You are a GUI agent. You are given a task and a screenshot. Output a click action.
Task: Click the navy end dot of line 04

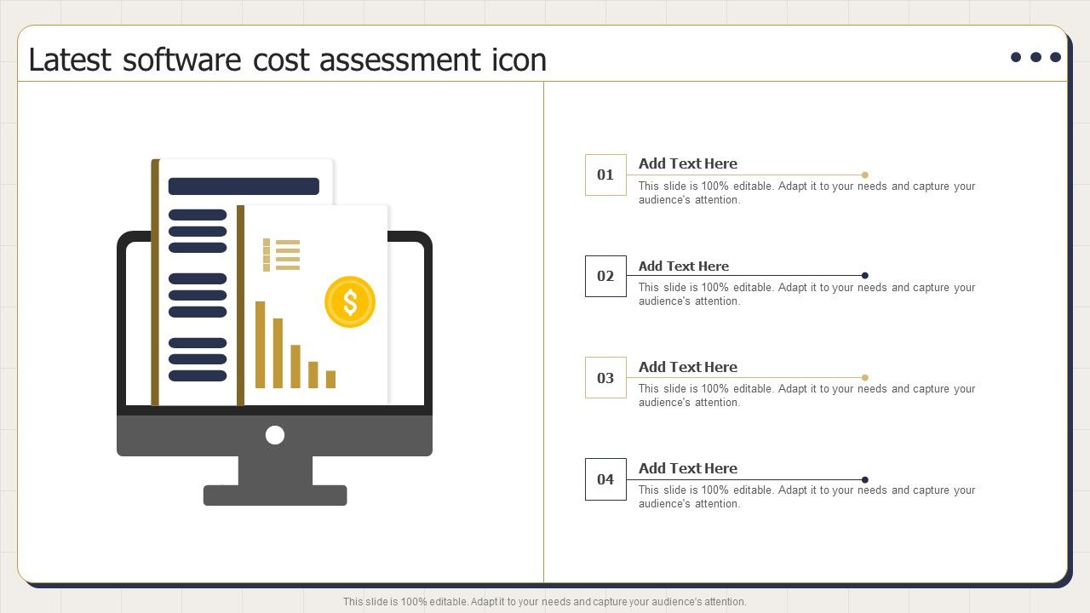865,479
